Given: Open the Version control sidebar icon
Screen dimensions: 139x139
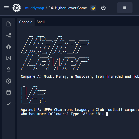Looking at the screenshot, I should coord(9,35).
